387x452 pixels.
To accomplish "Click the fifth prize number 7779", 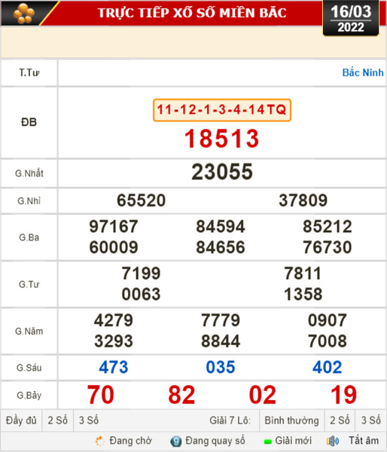I will [221, 321].
